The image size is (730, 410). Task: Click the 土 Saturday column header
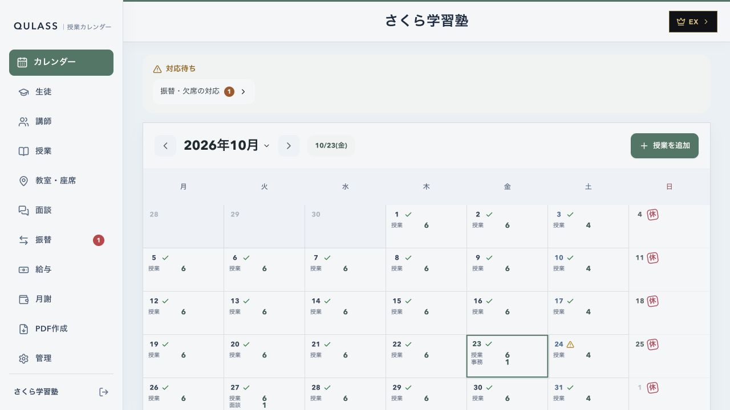588,187
